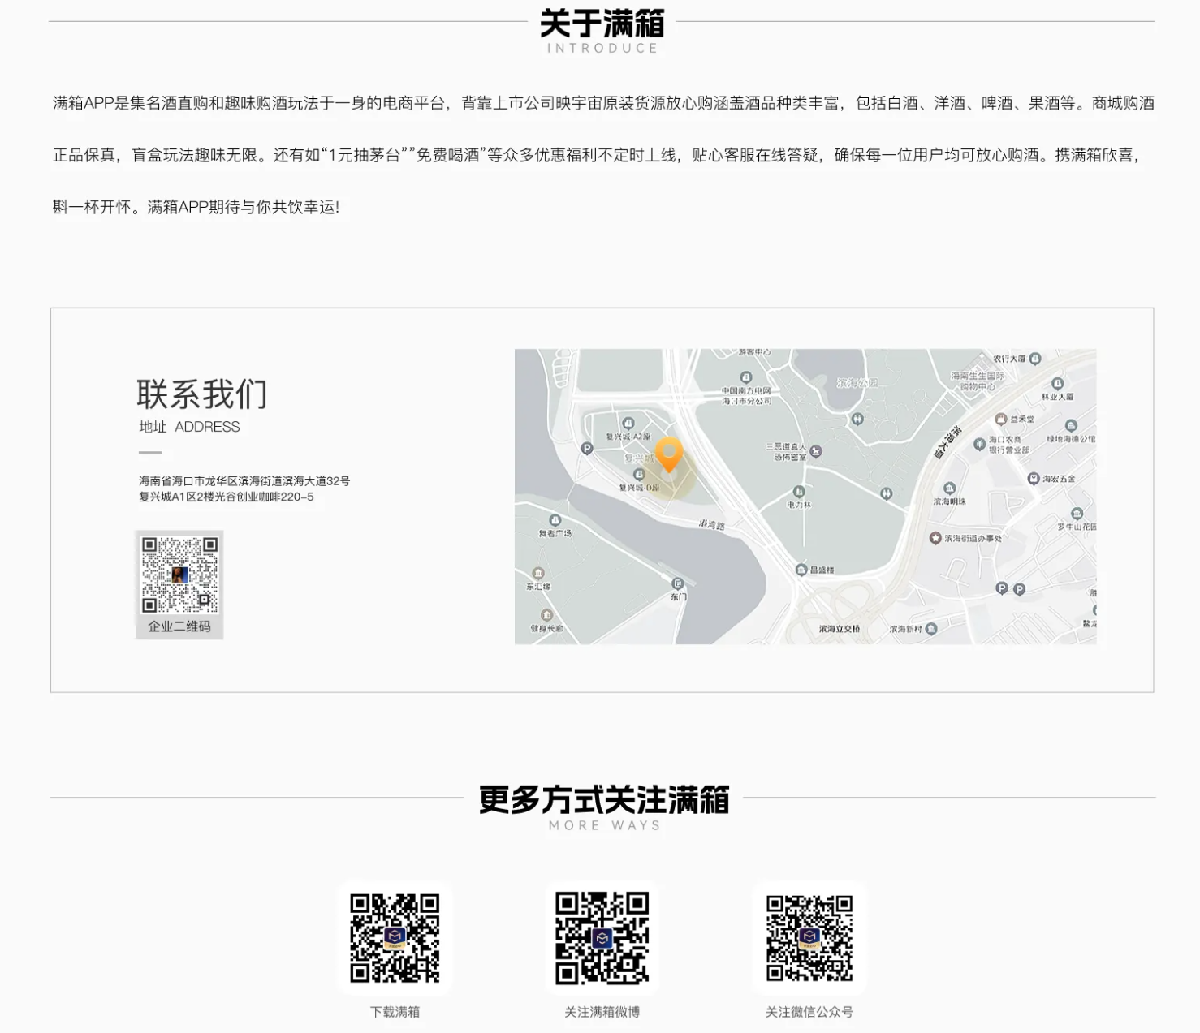Click the sentence 满箱APP期待与你共饮幸运!

tap(243, 207)
